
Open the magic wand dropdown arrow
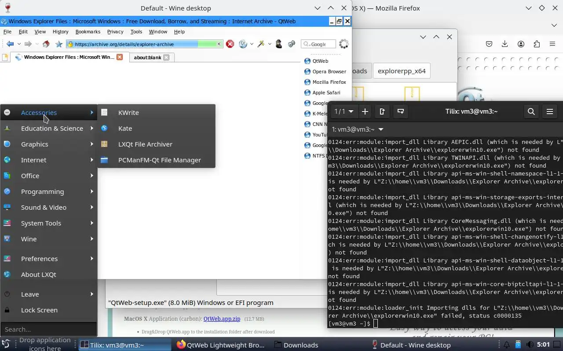coord(270,44)
